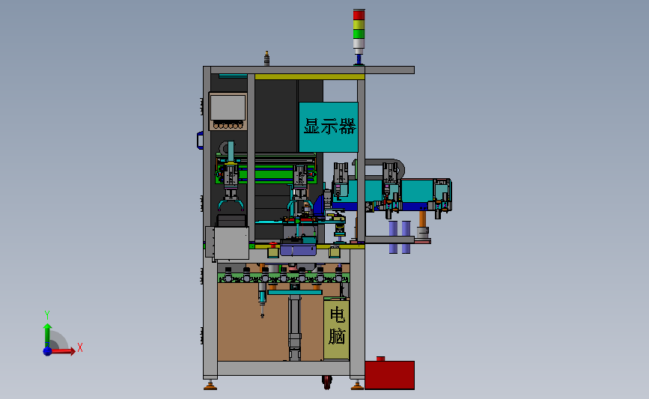Select the red box beside the machine base
649x399 pixels.
(389, 374)
